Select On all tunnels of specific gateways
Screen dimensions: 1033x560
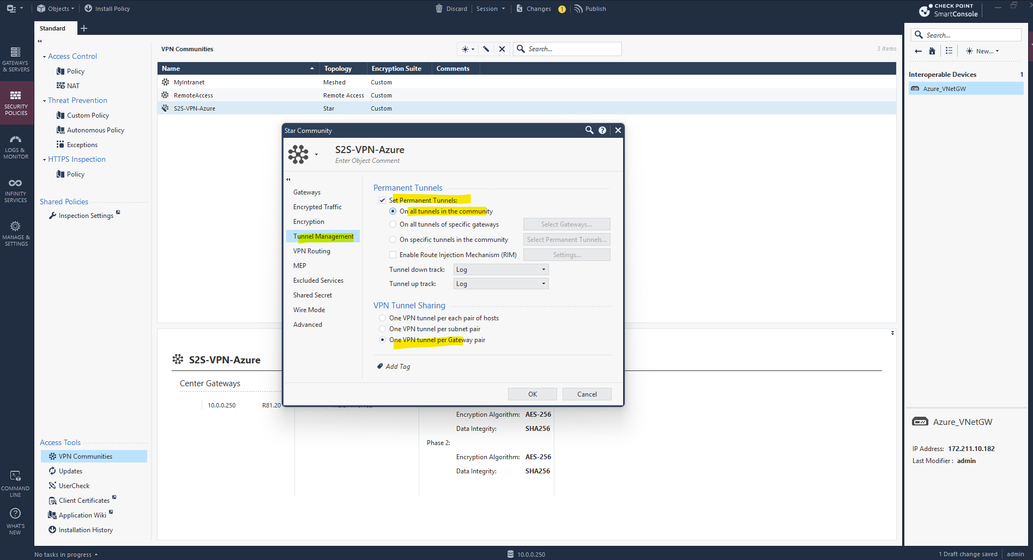pos(393,224)
